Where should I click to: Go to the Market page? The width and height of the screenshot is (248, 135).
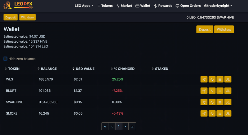tap(124, 6)
